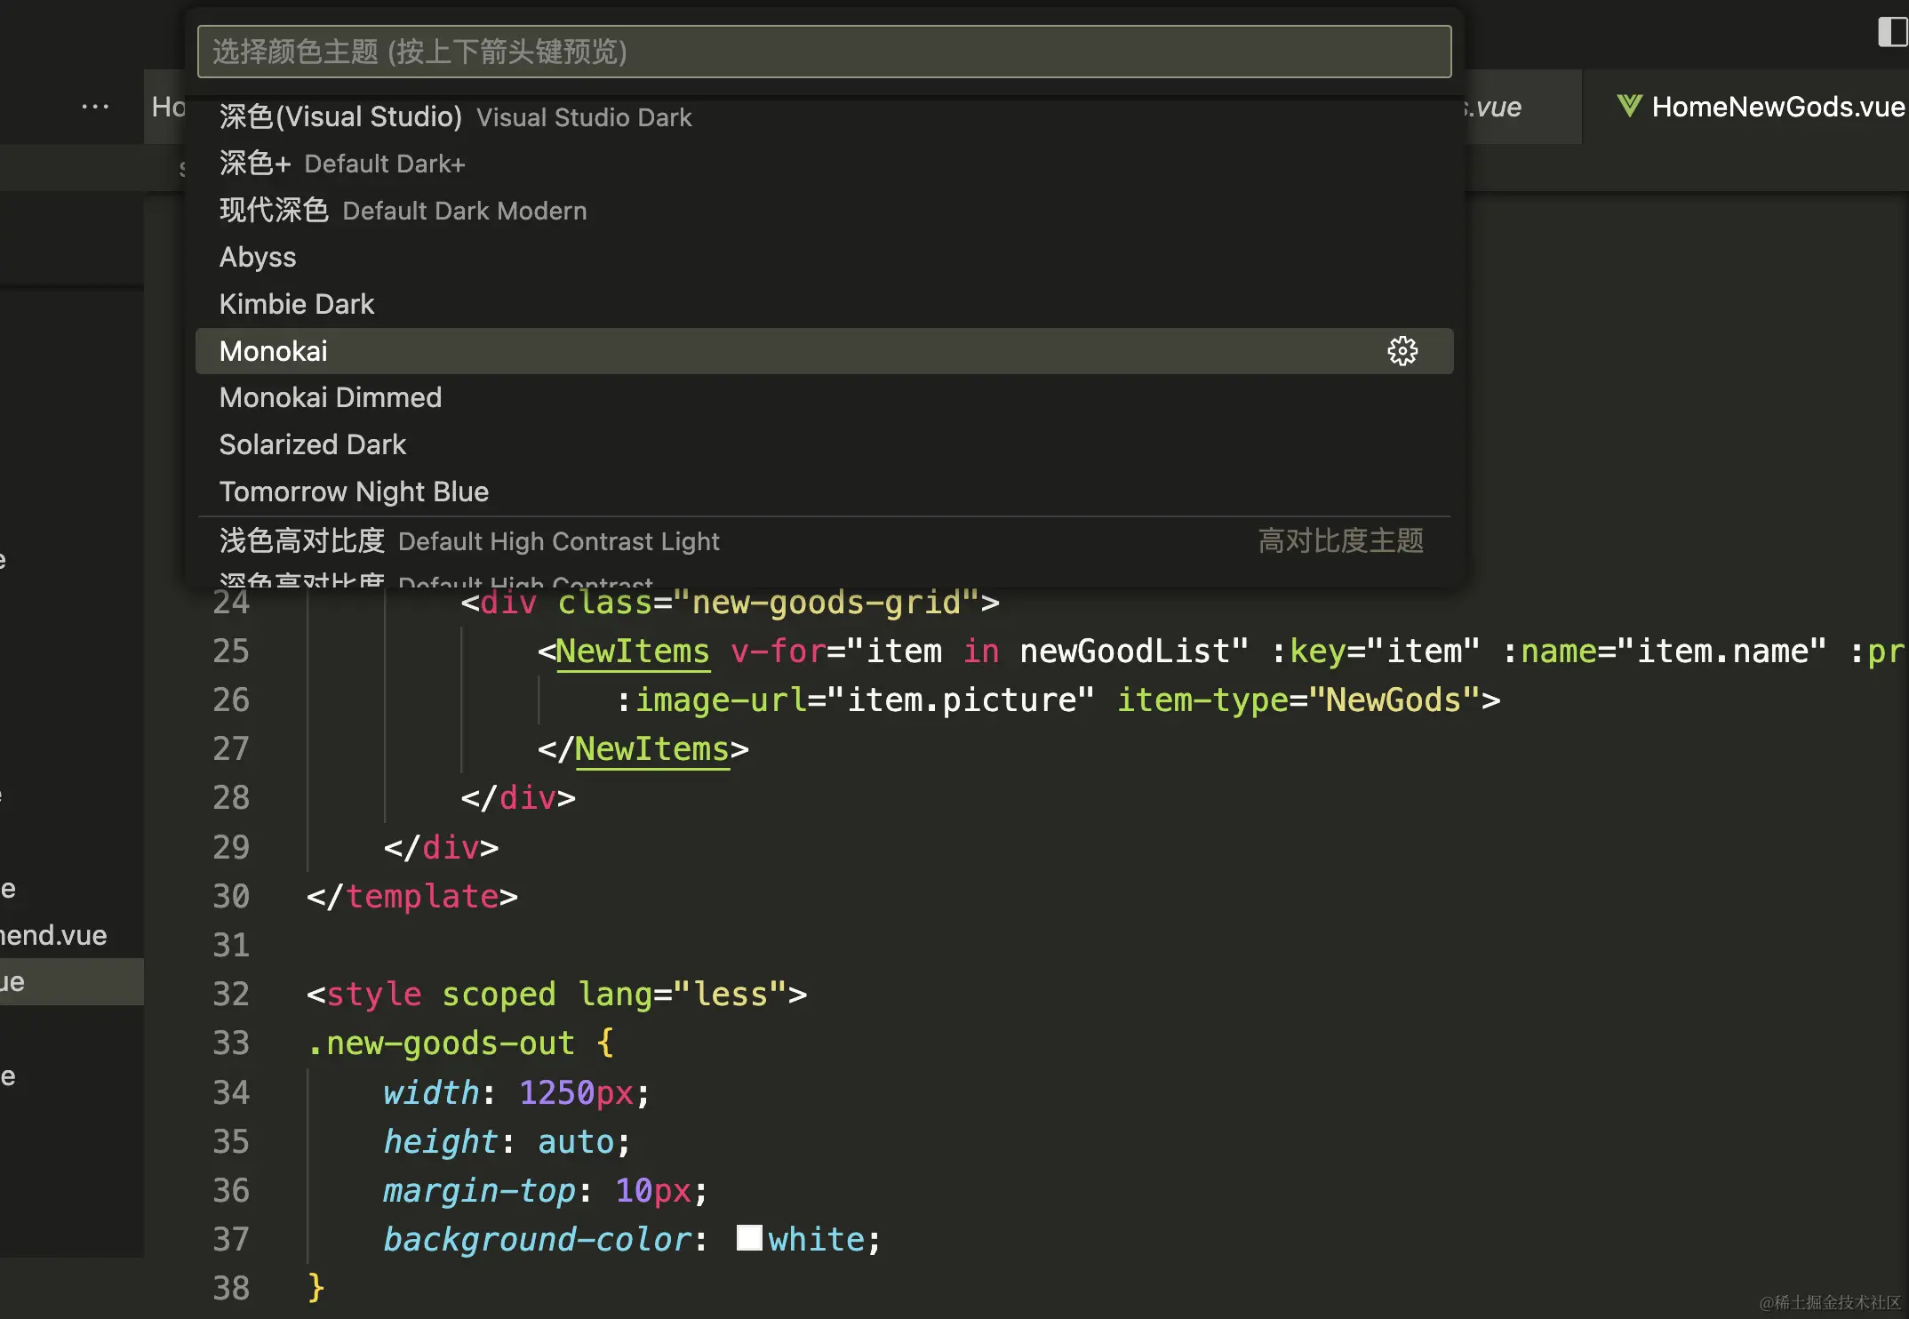The height and width of the screenshot is (1319, 1909).
Task: Pick the Default Dark Modern theme
Action: click(x=403, y=211)
